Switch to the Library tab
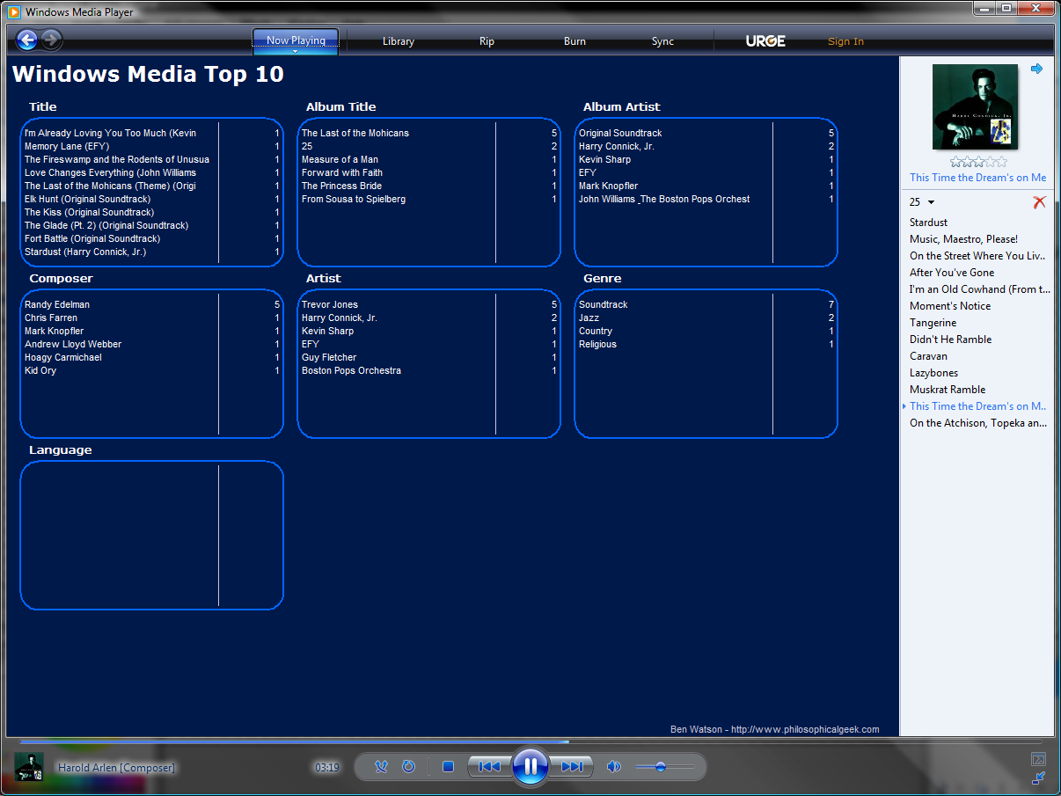1061x796 pixels. point(399,41)
